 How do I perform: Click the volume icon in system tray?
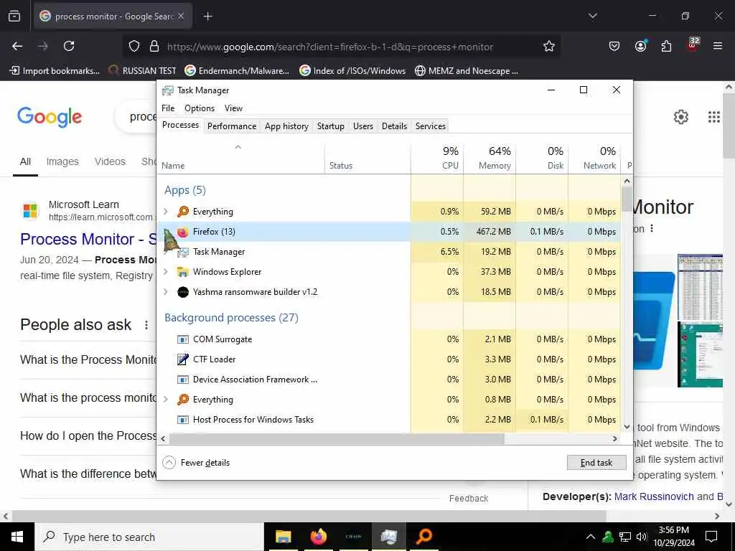pos(642,537)
